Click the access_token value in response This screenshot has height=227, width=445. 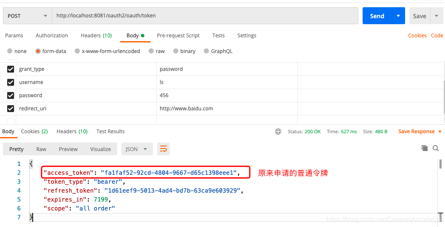169,173
